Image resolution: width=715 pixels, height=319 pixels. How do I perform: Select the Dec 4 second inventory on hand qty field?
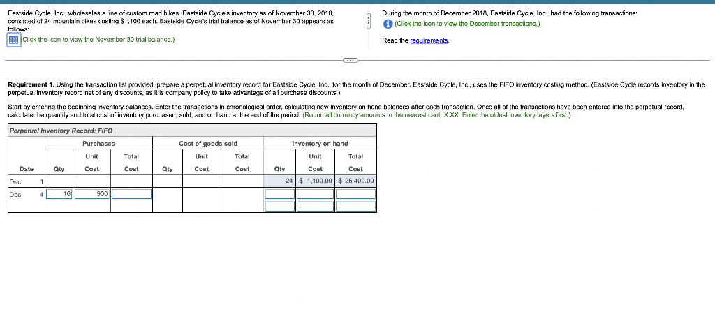[280, 207]
